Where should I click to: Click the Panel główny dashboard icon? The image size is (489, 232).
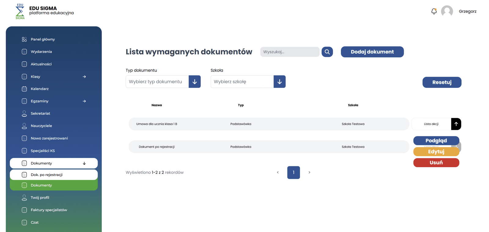[x=24, y=39]
